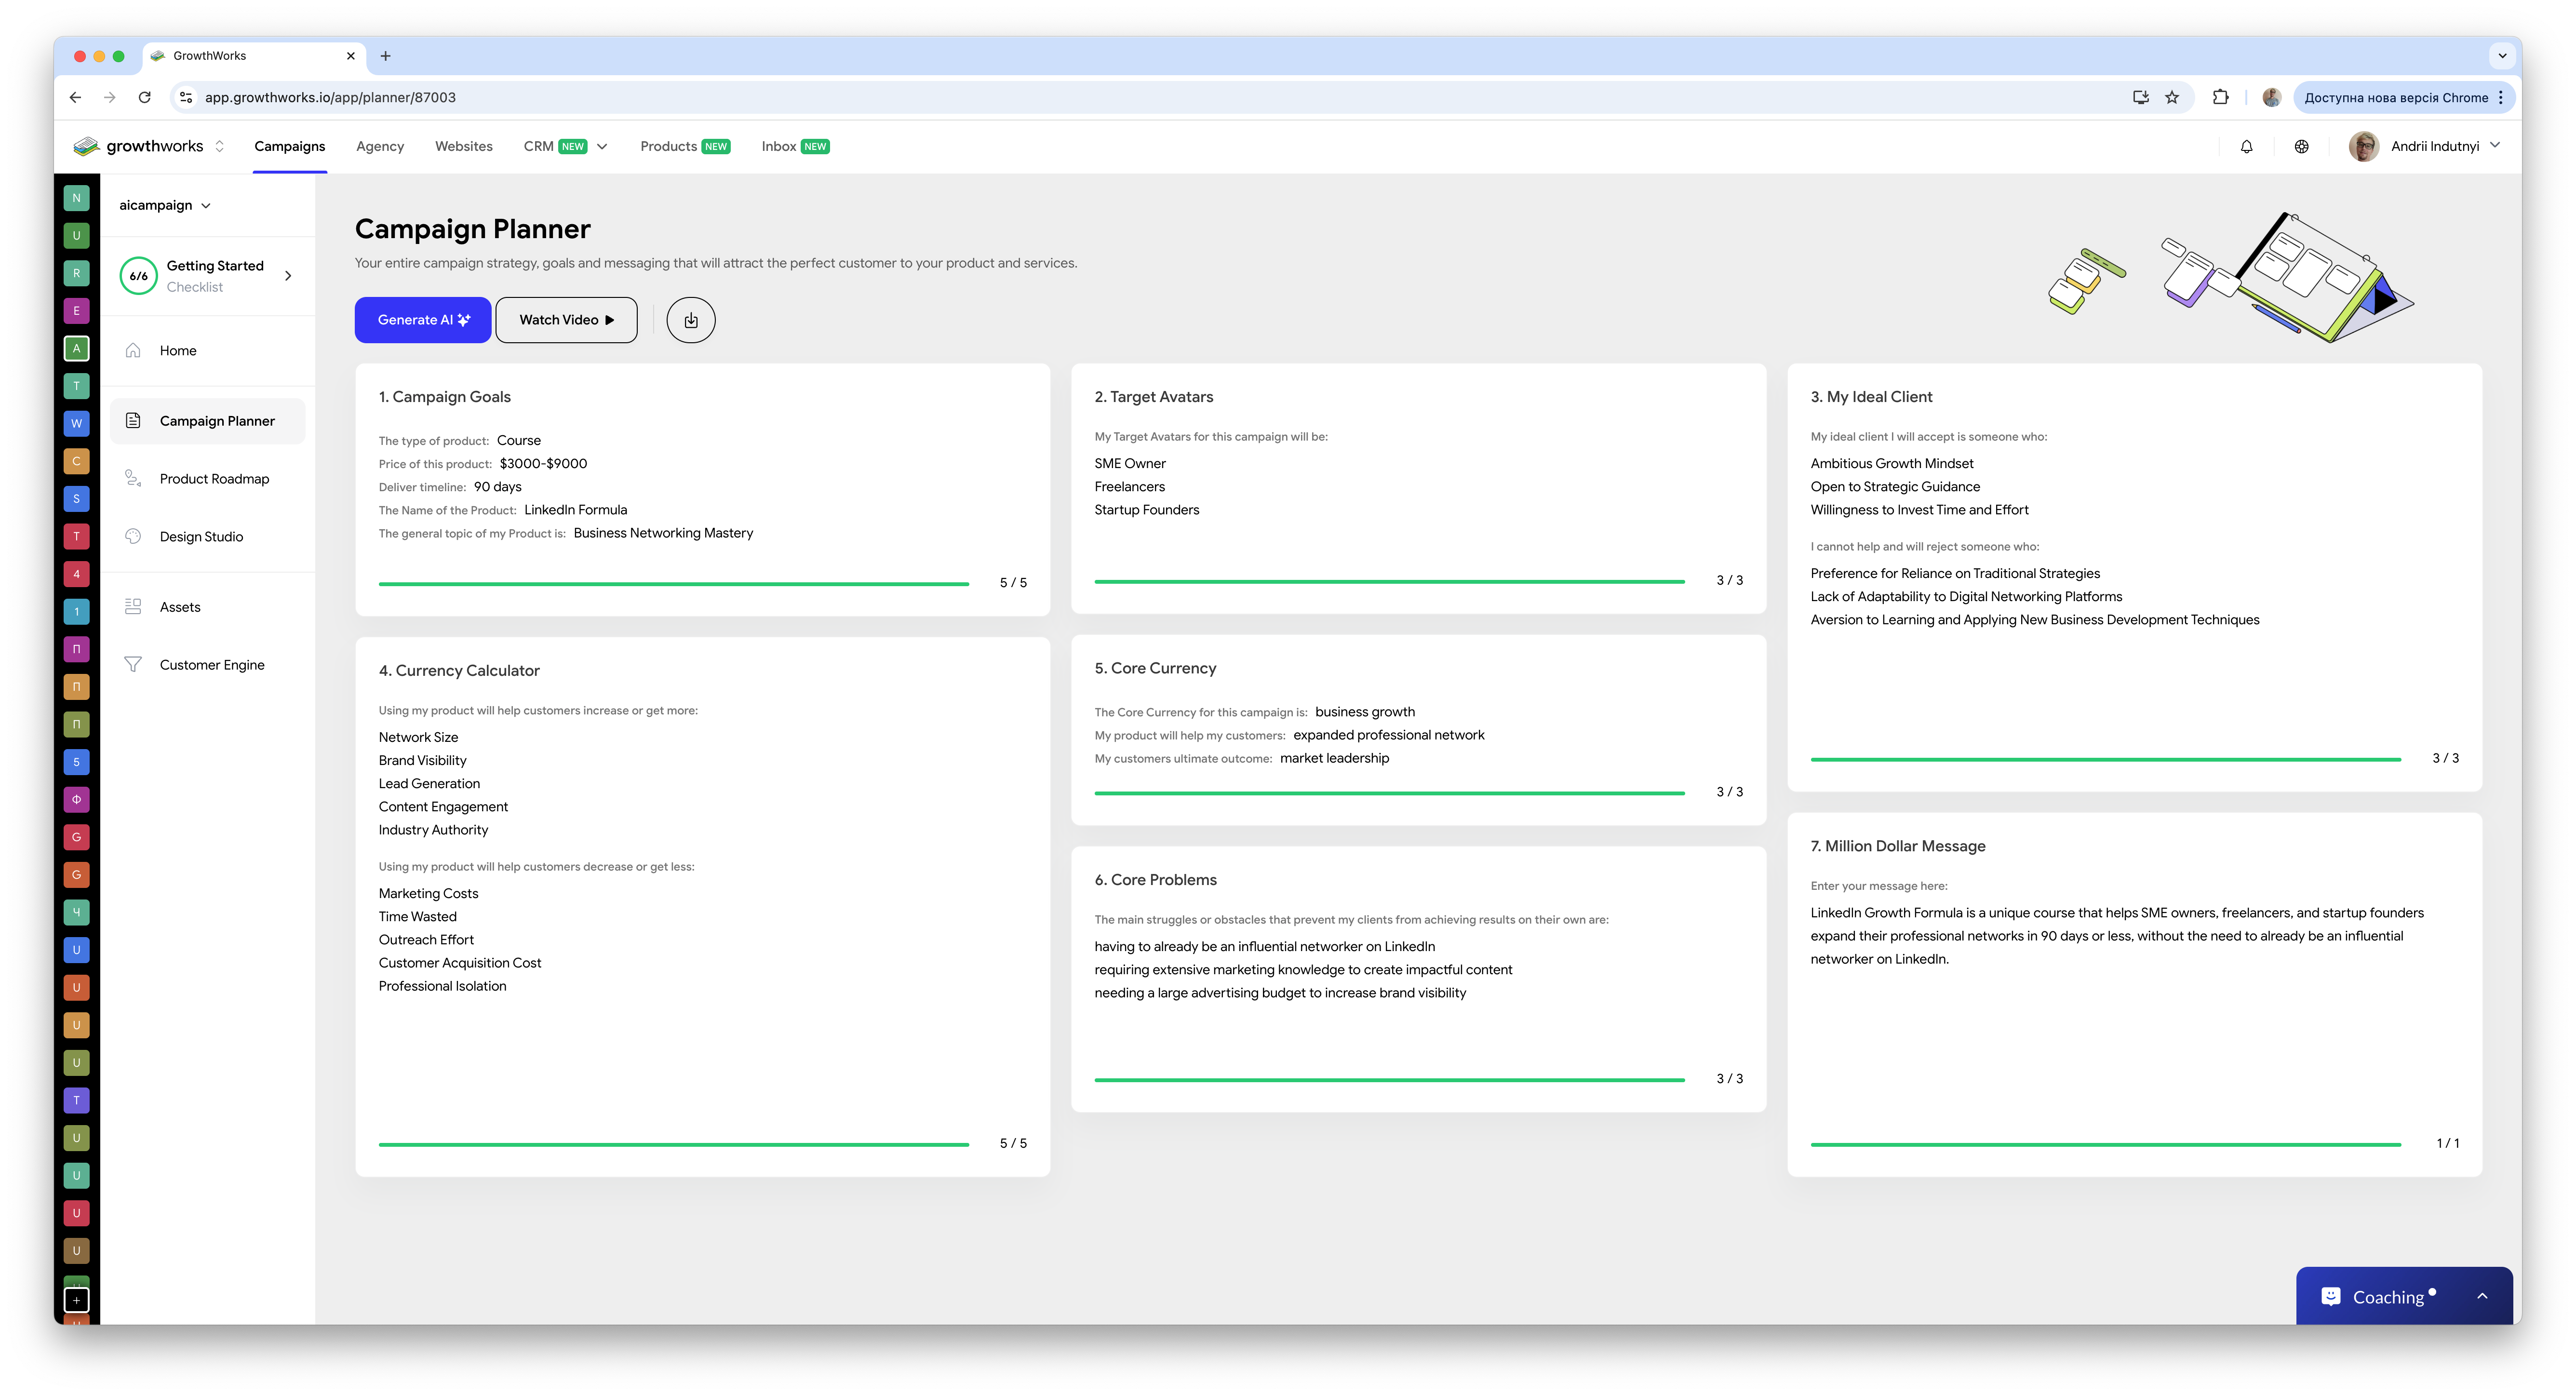The height and width of the screenshot is (1396, 2576).
Task: Open the blue 5 workspace icon
Action: pyautogui.click(x=76, y=762)
